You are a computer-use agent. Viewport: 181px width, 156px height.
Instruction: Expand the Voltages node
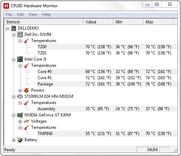tap(20, 122)
